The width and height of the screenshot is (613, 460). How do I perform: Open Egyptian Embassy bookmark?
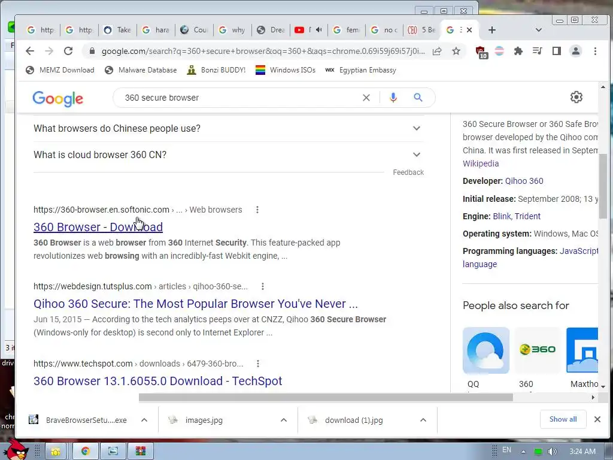[360, 70]
